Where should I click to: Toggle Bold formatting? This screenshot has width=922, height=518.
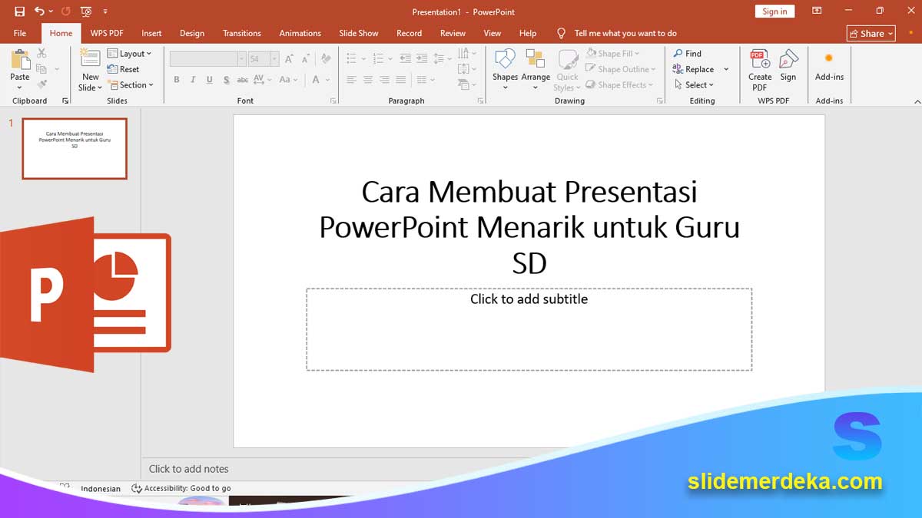coord(177,80)
